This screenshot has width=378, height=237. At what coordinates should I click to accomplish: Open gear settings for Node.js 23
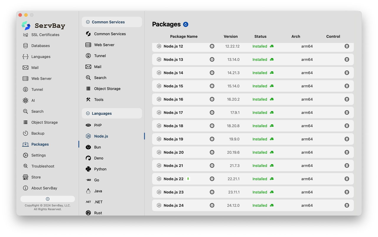[x=212, y=192]
